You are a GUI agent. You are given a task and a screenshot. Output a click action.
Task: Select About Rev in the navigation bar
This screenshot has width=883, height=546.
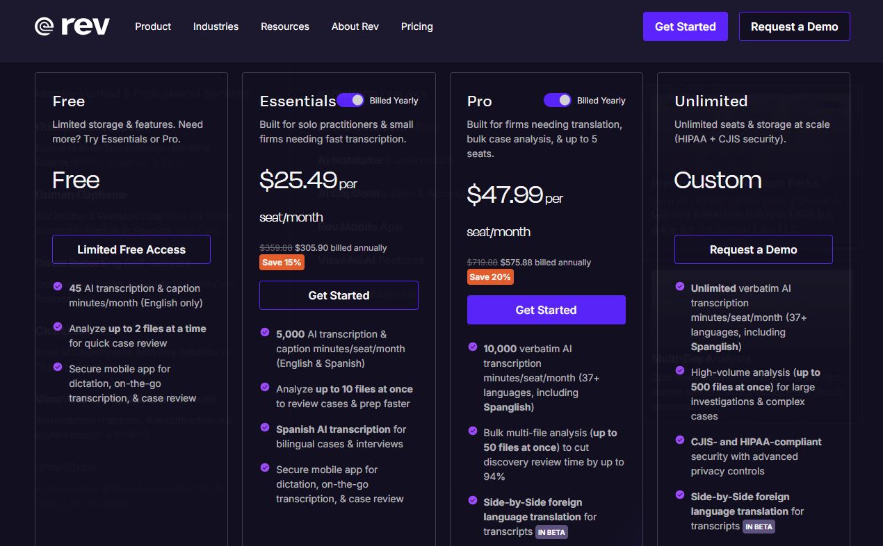(x=355, y=26)
